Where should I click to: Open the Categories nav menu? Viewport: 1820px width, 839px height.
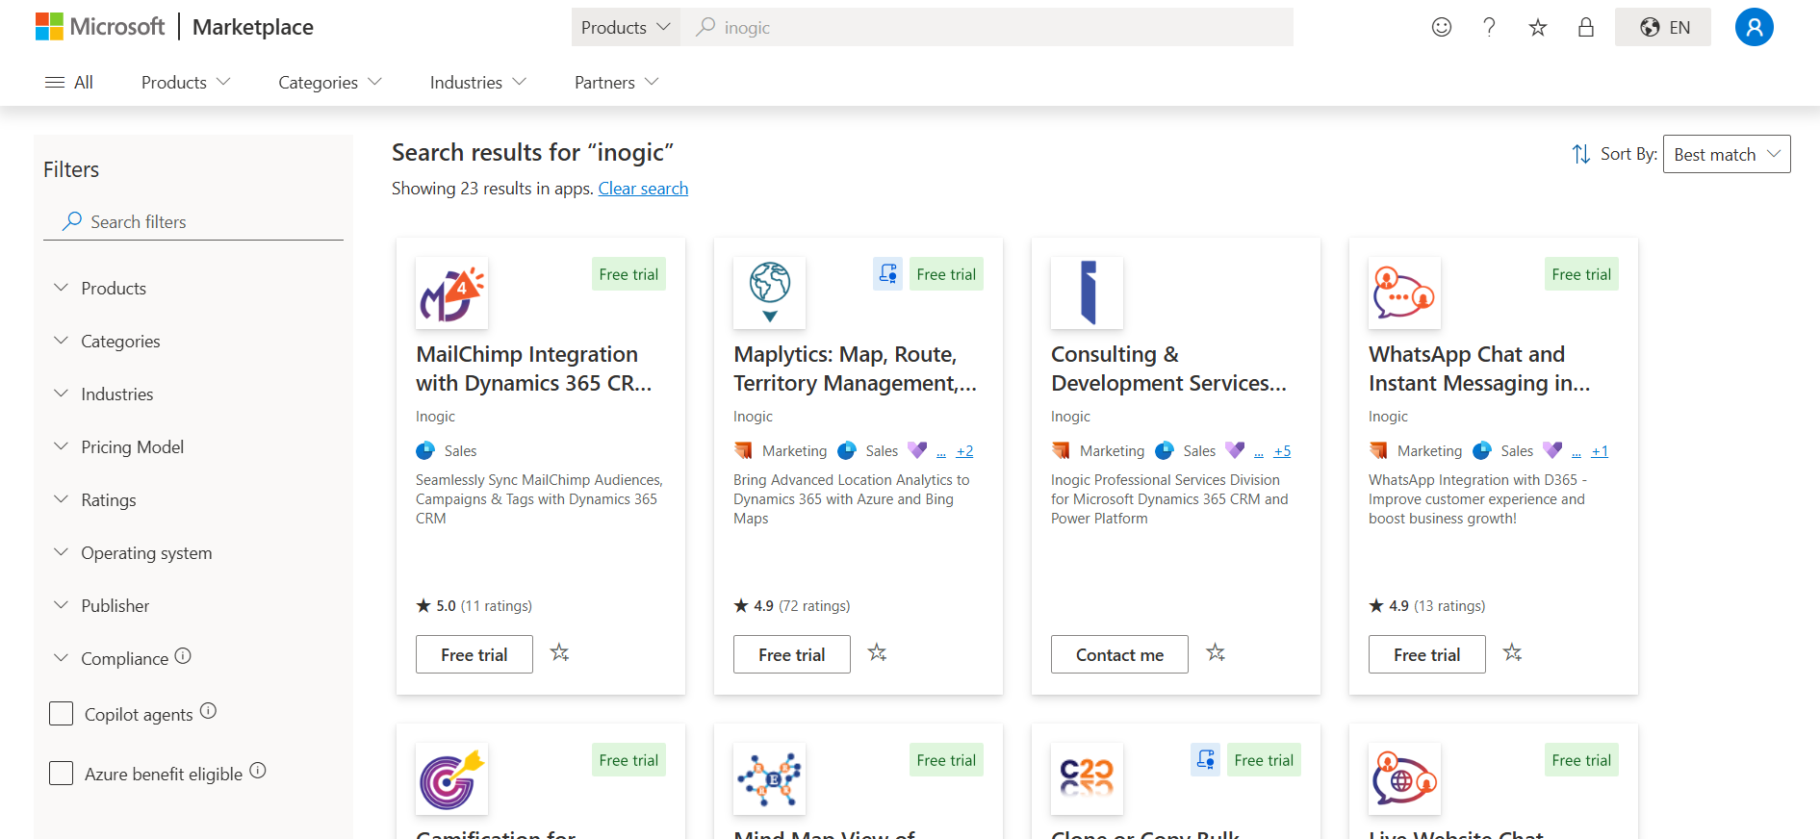[x=330, y=83]
